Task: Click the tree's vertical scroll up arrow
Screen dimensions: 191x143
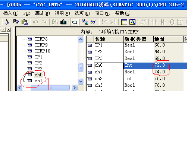Action: [81, 39]
